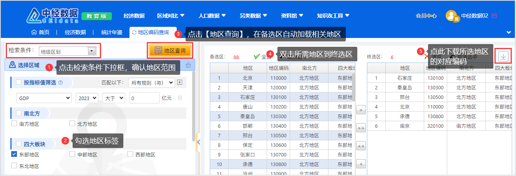Uncheck the 东部地区 checkbox
Viewport: 516px width, 176px height.
(14, 155)
